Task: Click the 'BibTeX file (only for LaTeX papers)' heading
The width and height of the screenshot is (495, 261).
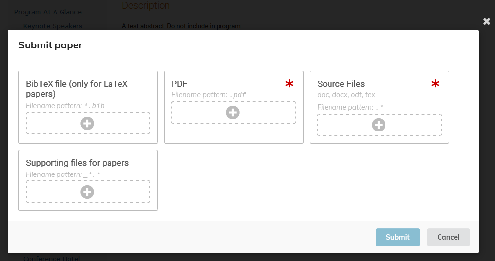Action: tap(77, 89)
